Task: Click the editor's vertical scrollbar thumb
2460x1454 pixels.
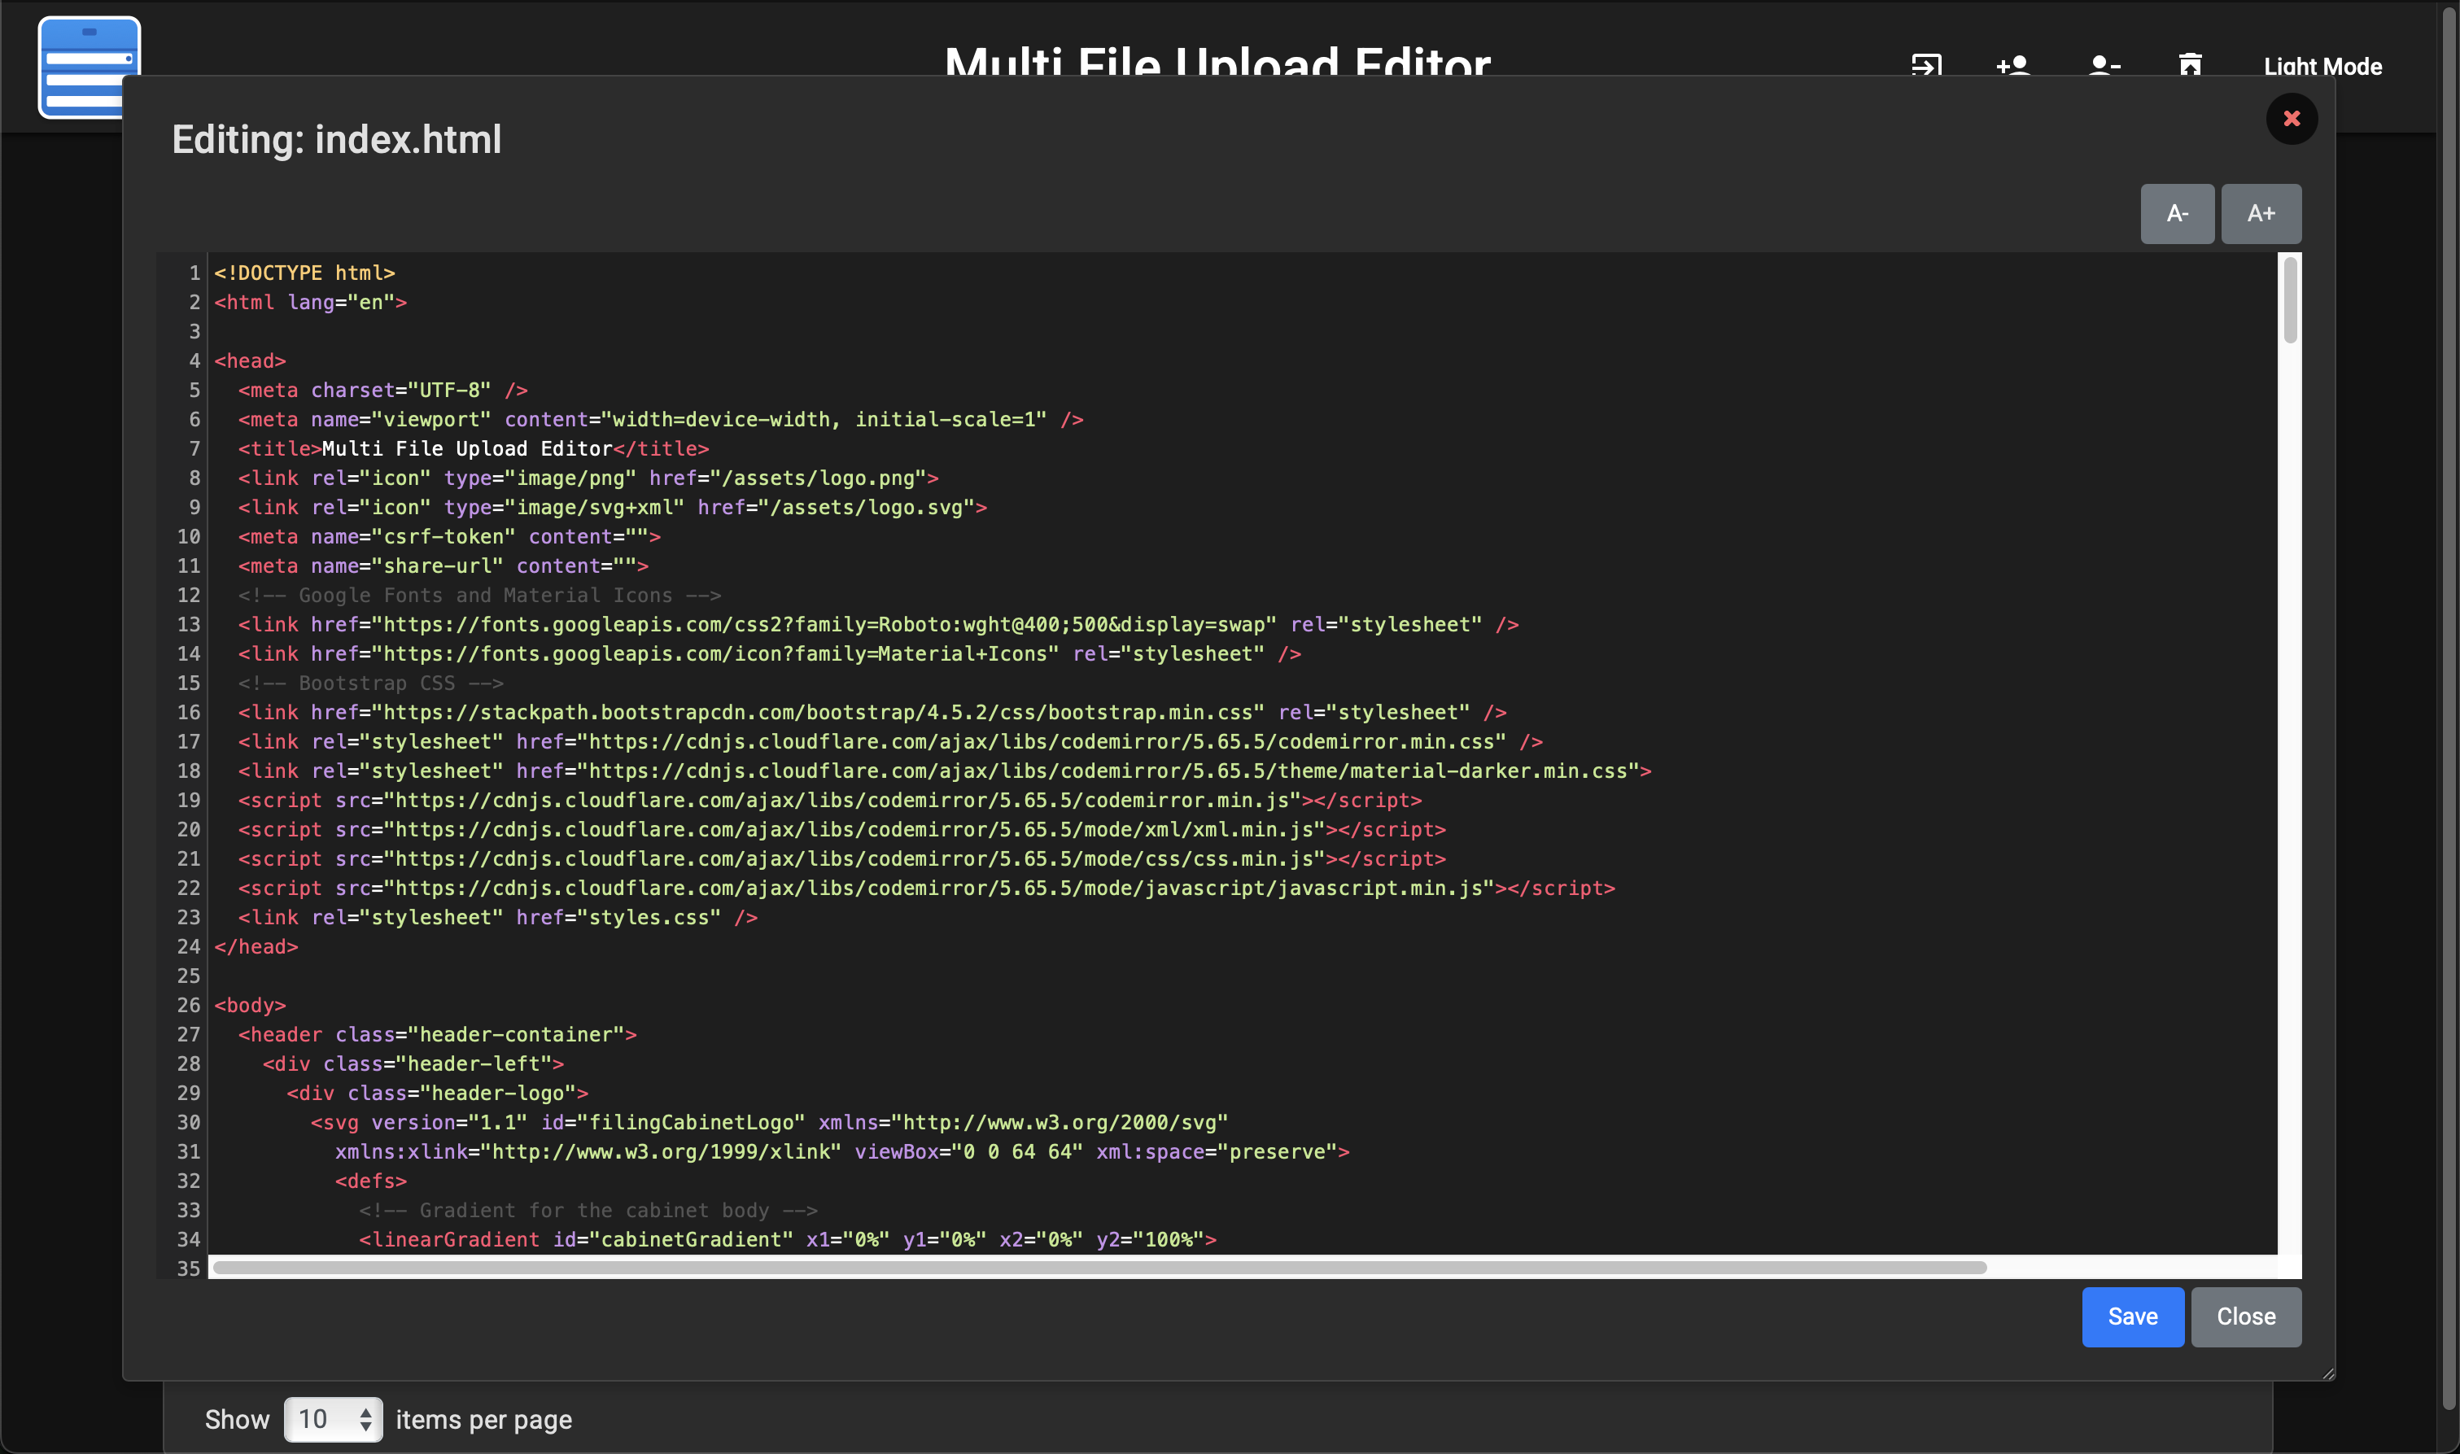Action: coord(2290,299)
